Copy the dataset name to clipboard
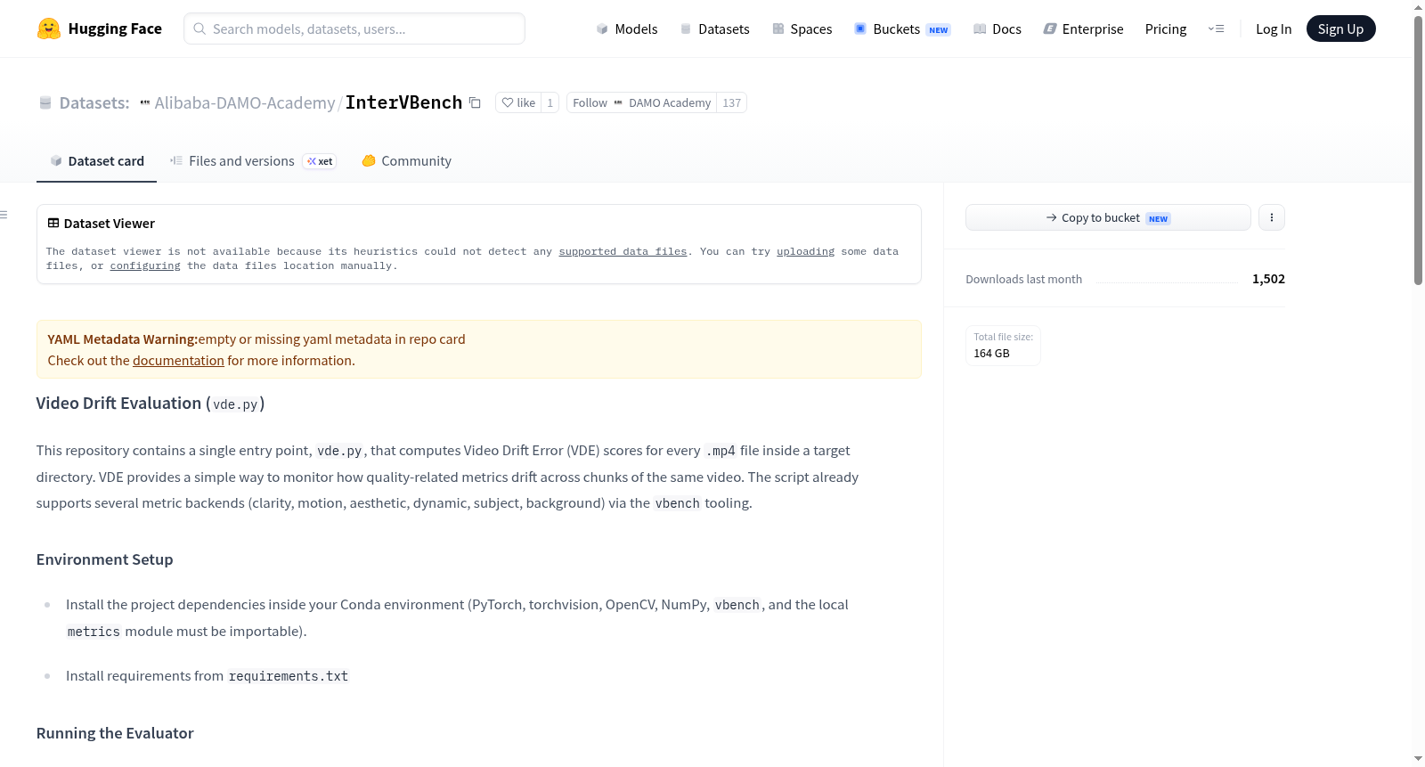Viewport: 1425px width, 767px height. (476, 102)
